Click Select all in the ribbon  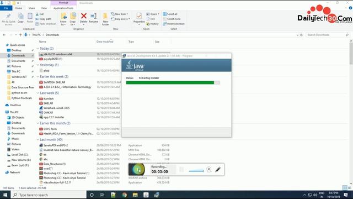pos(170,14)
